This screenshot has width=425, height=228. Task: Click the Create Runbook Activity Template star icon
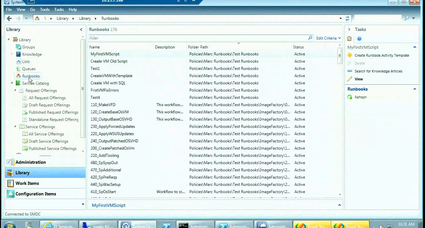point(350,55)
